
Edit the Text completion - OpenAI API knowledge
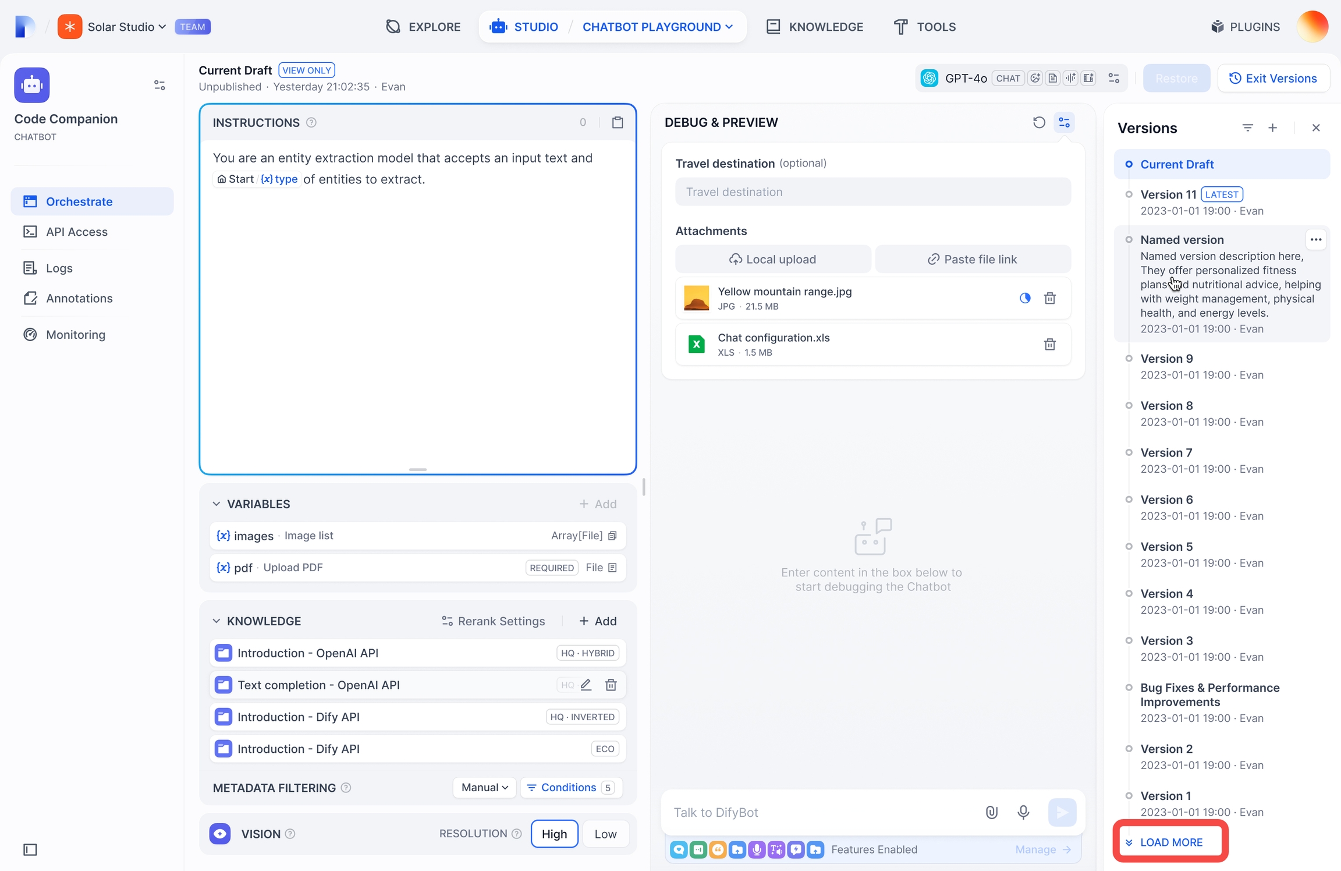tap(586, 685)
